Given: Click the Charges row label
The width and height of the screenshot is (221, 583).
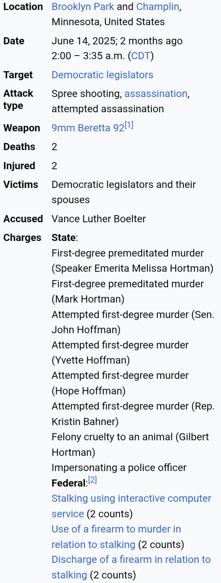Looking at the screenshot, I should pos(22,238).
